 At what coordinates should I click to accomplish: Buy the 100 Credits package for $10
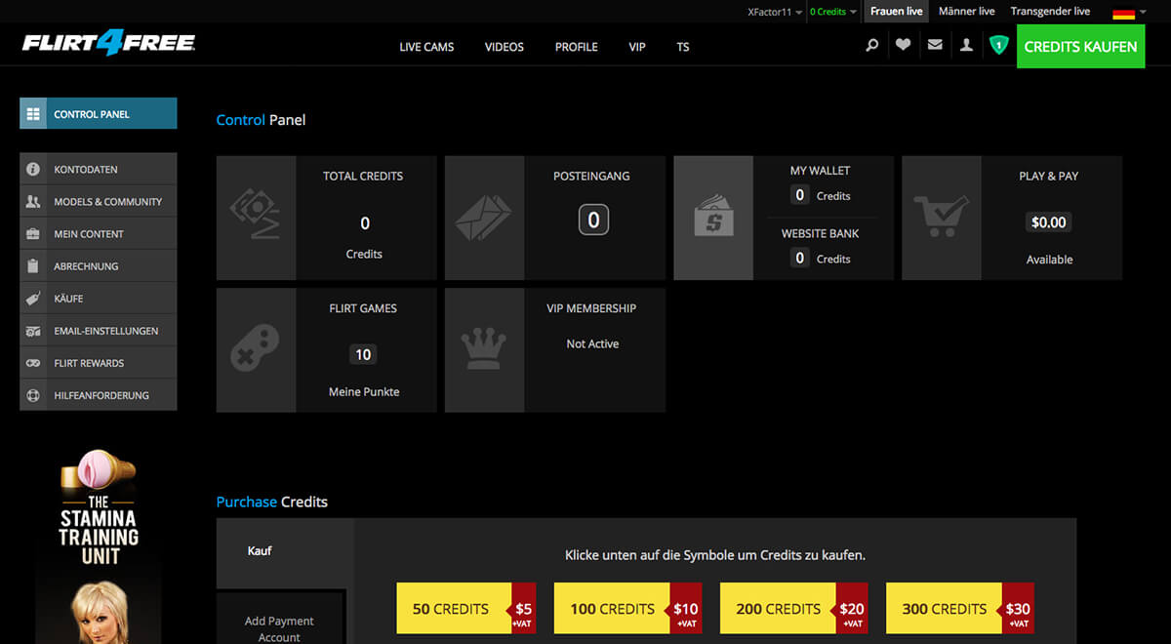pyautogui.click(x=627, y=609)
